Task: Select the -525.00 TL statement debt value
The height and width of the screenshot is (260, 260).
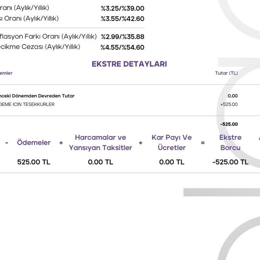Action: coord(230,162)
